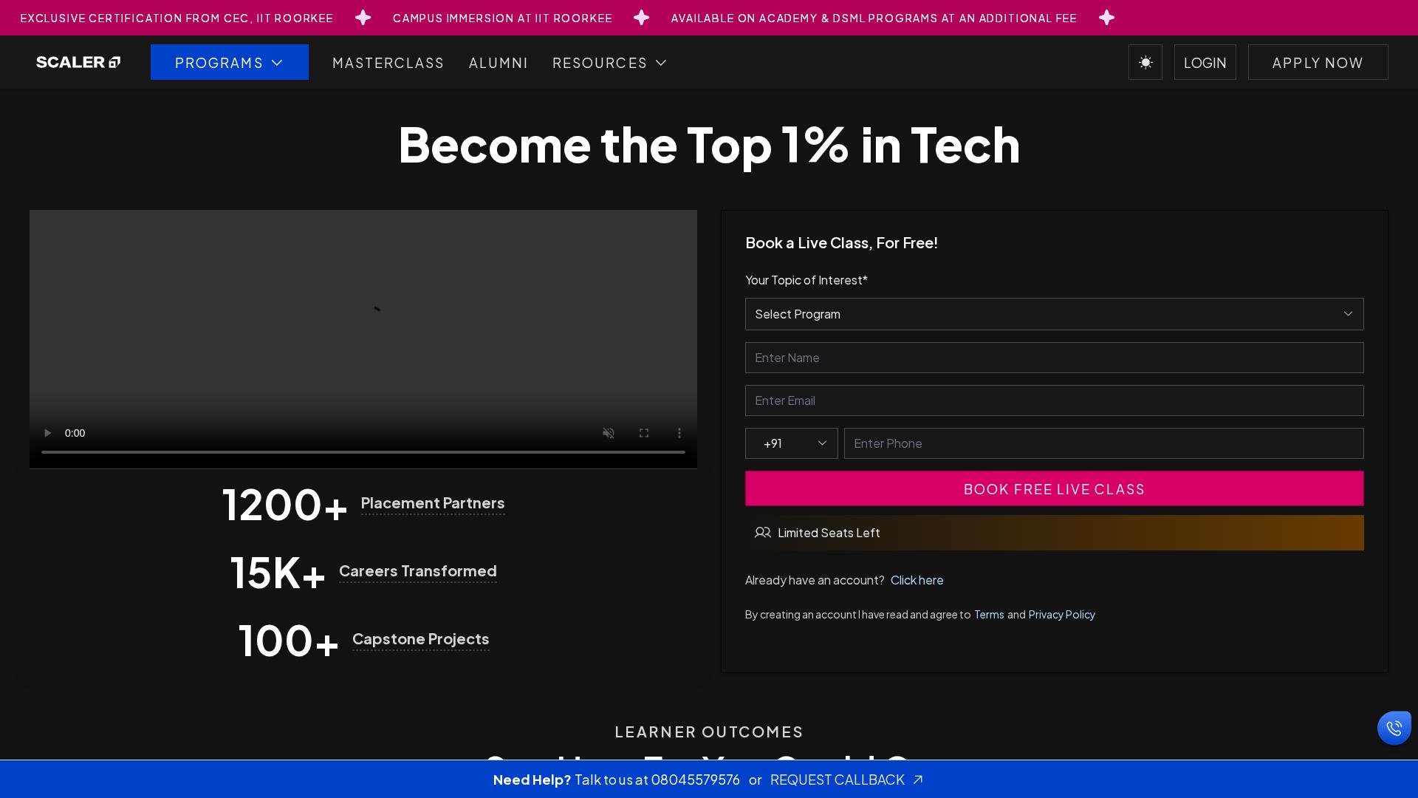Focus the Enter Email field
1418x798 pixels.
pyautogui.click(x=1055, y=400)
